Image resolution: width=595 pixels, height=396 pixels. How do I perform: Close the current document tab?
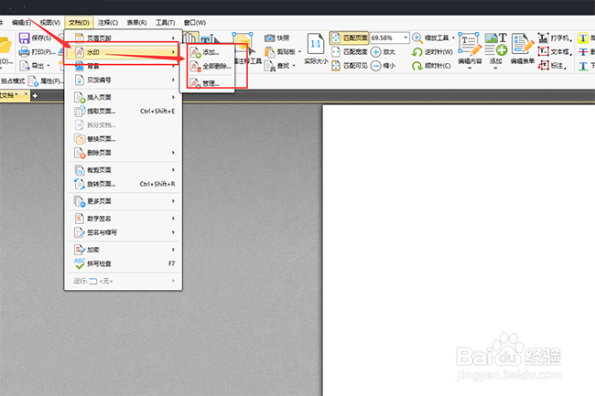point(26,94)
